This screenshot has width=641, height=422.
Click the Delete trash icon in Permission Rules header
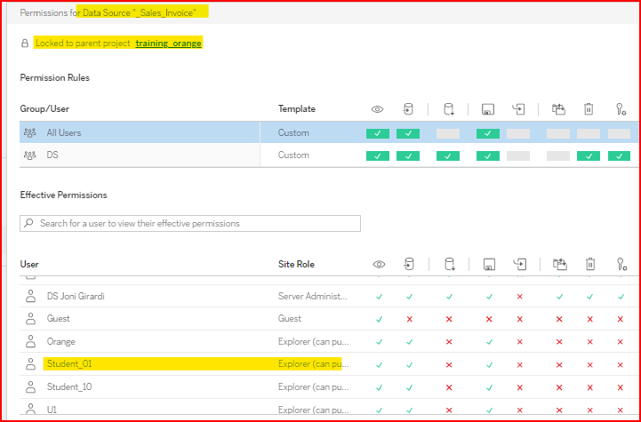coord(589,109)
